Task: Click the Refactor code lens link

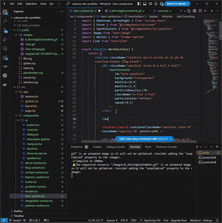Action: coord(167,17)
